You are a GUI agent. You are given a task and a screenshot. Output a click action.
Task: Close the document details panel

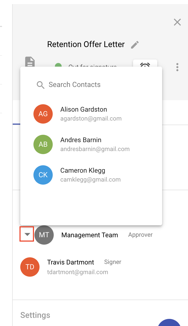177,22
